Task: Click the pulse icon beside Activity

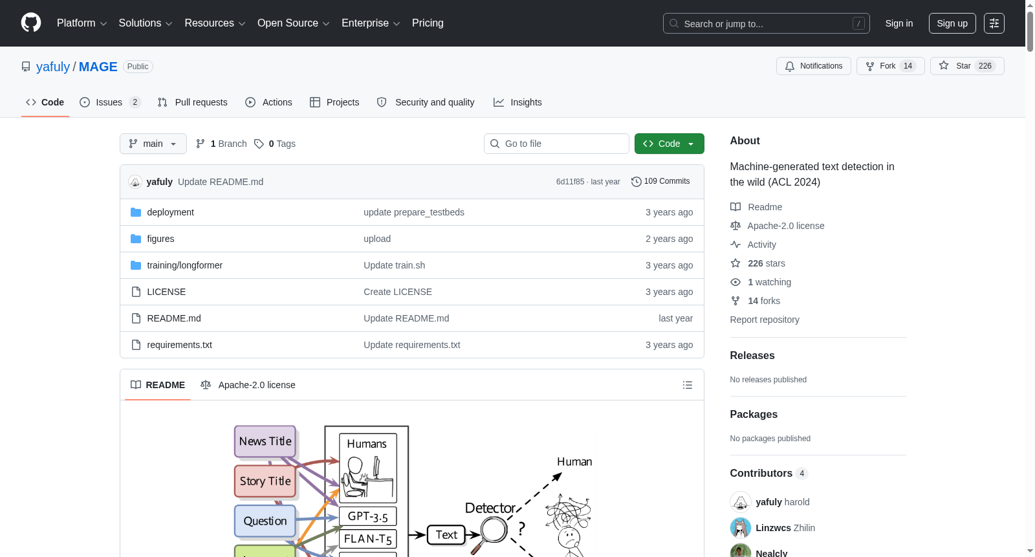Action: (x=735, y=245)
